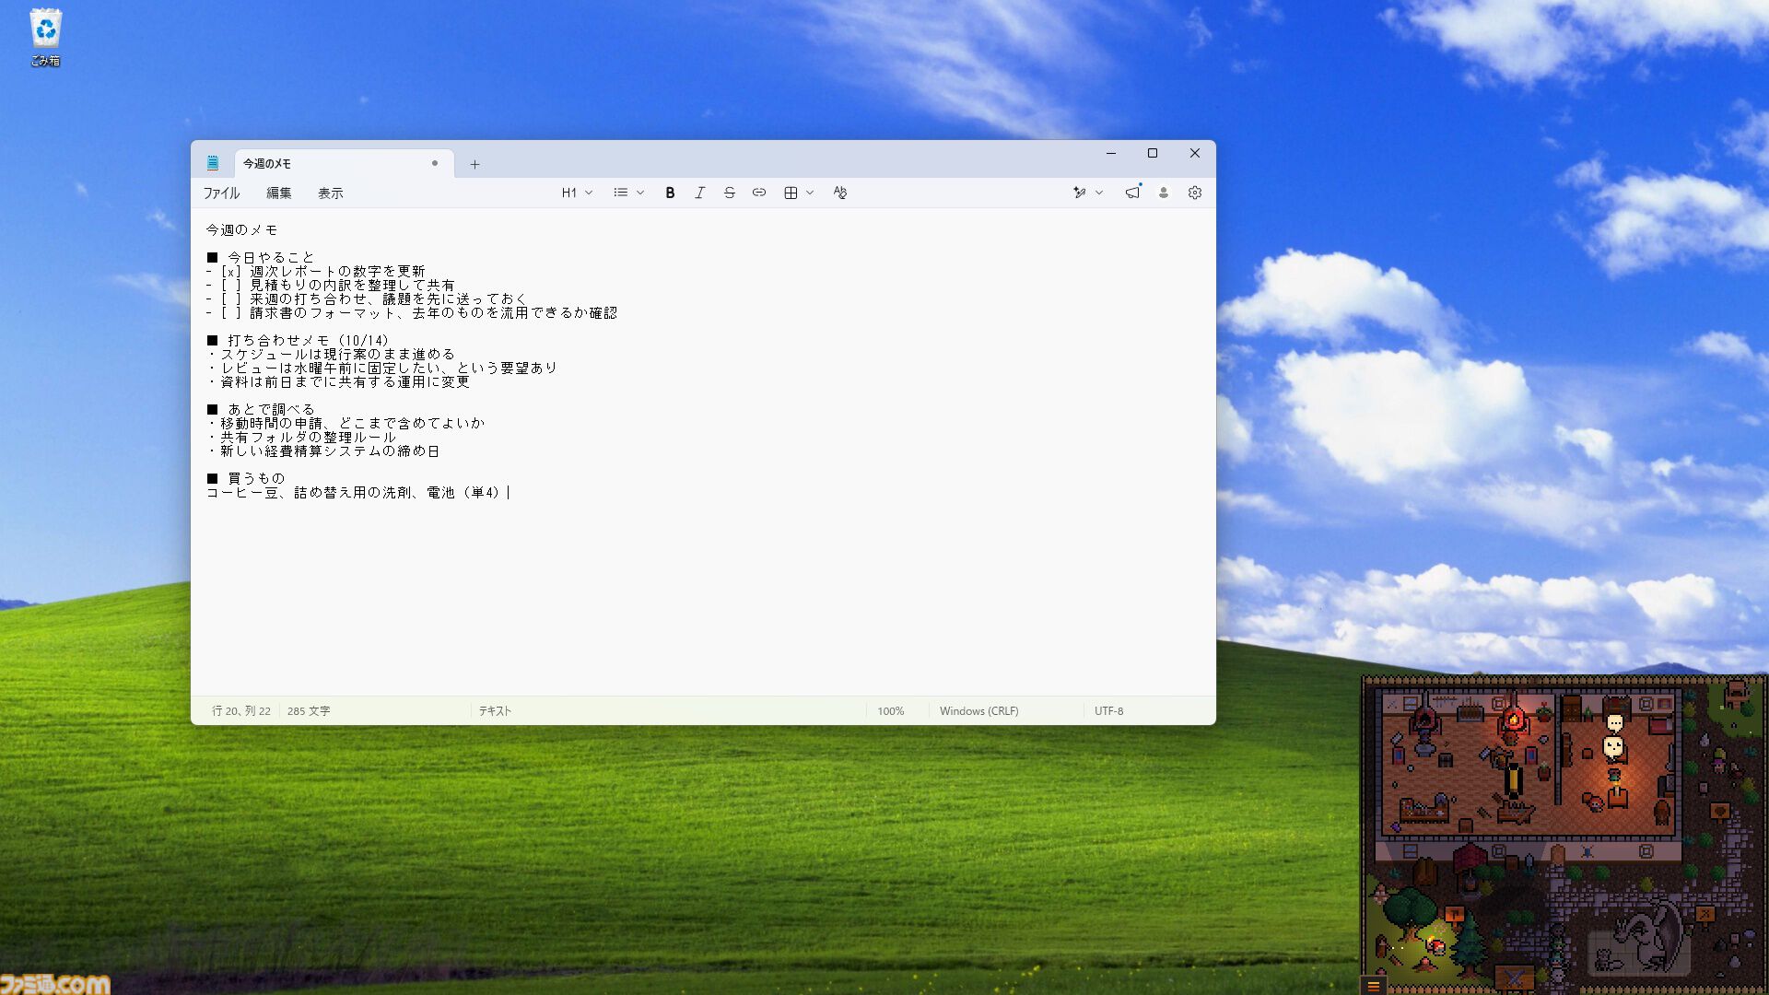Viewport: 1769px width, 995px height.
Task: Click the ■ 今日やること heading line
Action: [x=260, y=257]
